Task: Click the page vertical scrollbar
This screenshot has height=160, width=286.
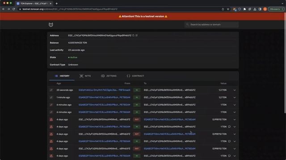Action: click(285, 64)
